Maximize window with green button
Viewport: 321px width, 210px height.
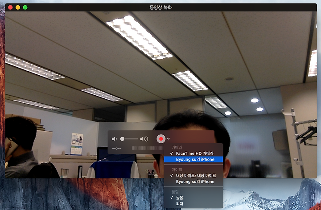25,8
